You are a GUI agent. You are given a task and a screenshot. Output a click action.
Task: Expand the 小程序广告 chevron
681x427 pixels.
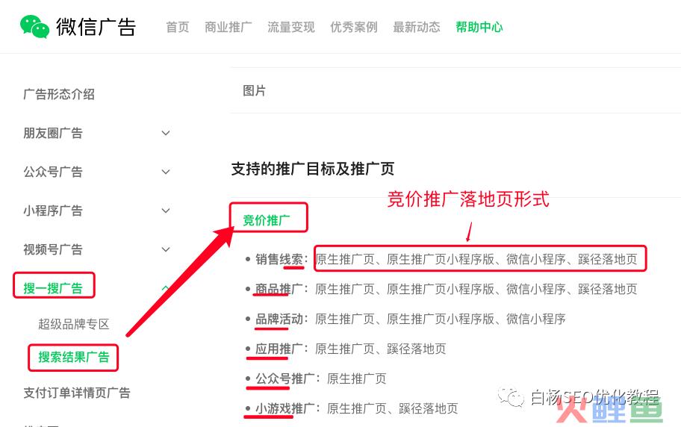(x=166, y=211)
